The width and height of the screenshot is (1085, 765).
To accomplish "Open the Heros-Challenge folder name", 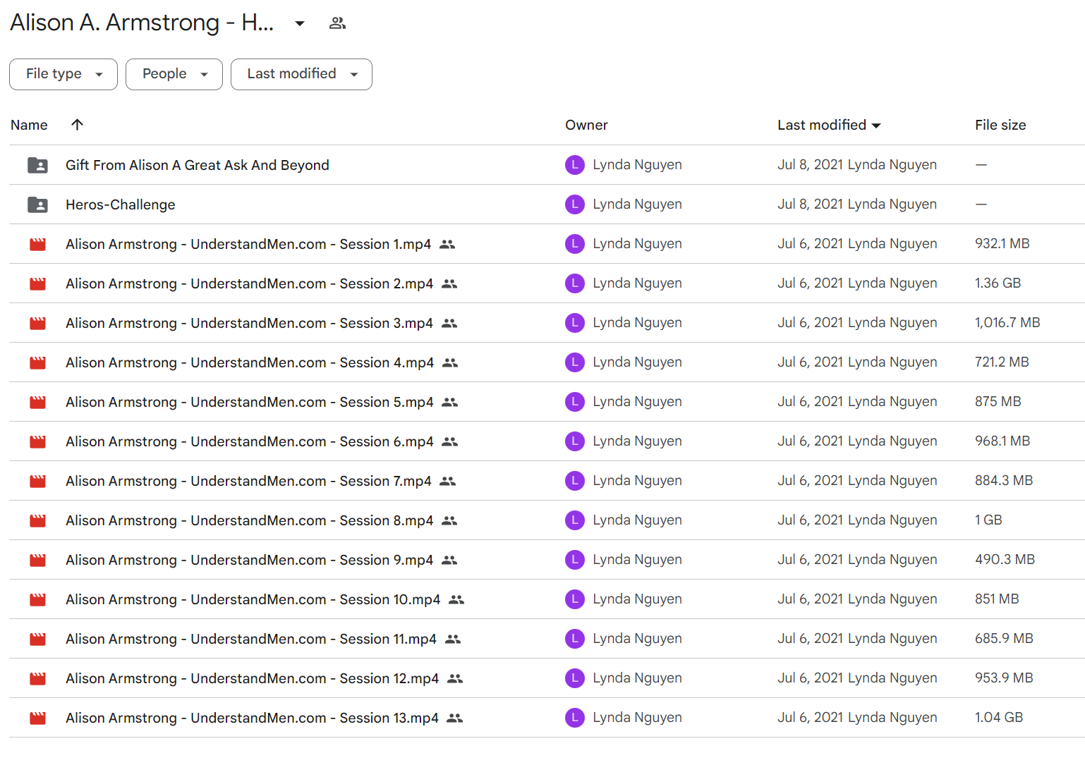I will click(121, 204).
